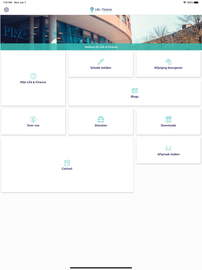Tap the map pin icon for Contact
202x270 pixels.
pos(67,162)
